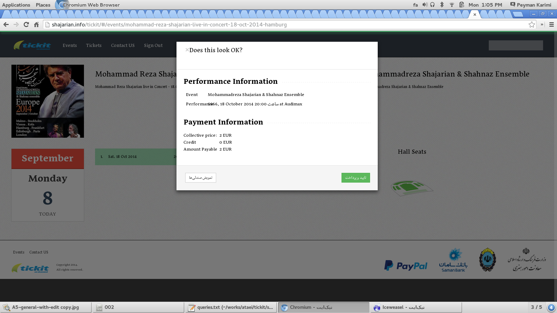557x313 pixels.
Task: Click the headphones icon in top panel
Action: click(x=432, y=5)
